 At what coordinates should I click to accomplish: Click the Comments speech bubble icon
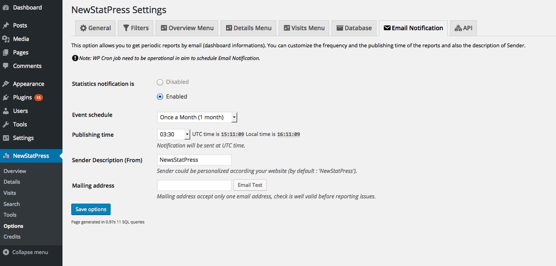point(6,66)
